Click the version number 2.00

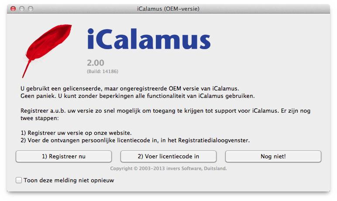tap(96, 63)
